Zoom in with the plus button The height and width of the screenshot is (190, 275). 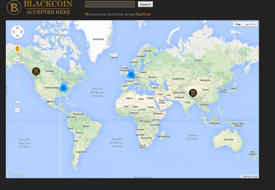[17, 59]
